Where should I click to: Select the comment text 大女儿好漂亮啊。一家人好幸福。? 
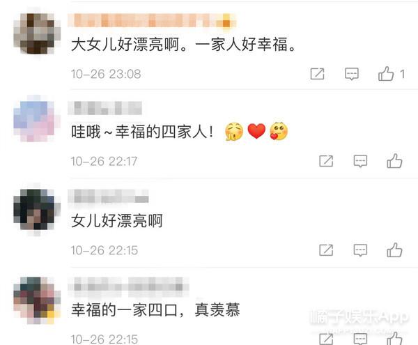coord(184,45)
